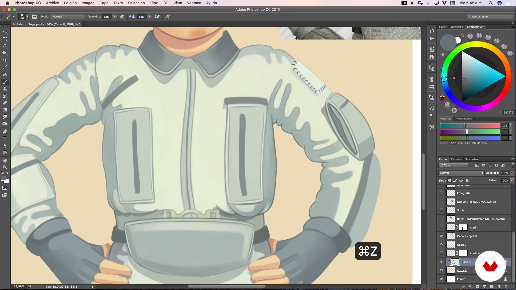Switch to the Canales tab
This screenshot has width=516, height=290.
coord(456,159)
